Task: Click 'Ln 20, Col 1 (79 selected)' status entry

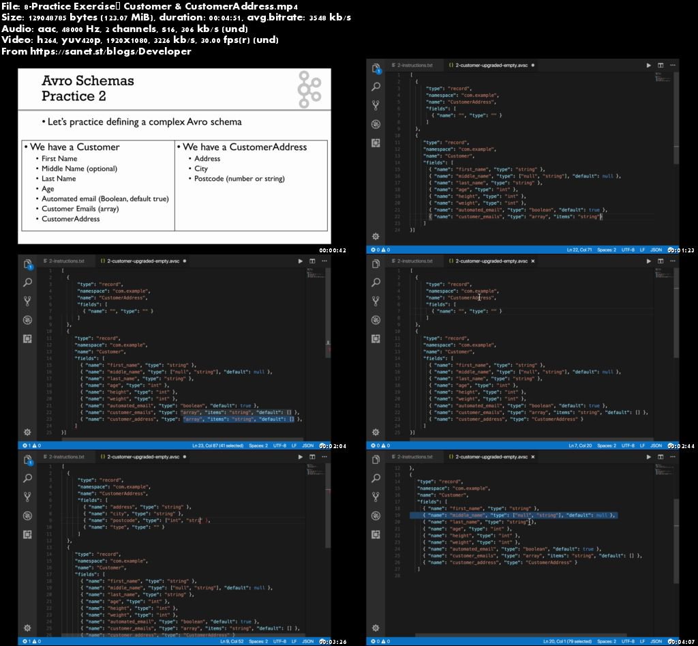Action: [x=567, y=641]
